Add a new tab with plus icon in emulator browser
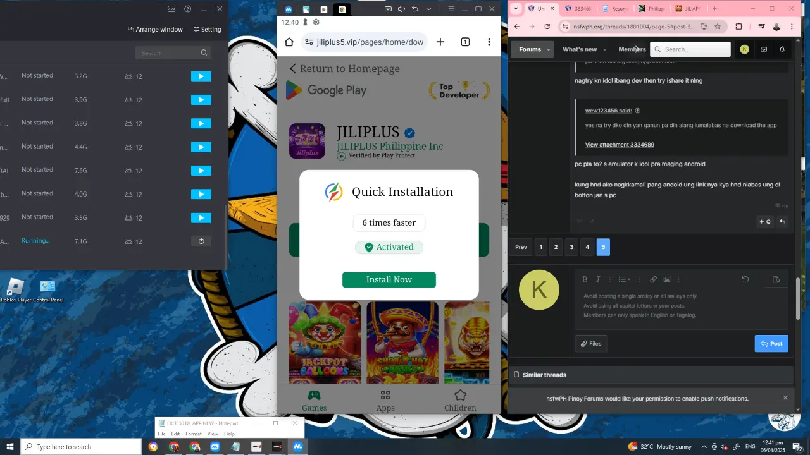Image resolution: width=810 pixels, height=455 pixels. point(440,42)
